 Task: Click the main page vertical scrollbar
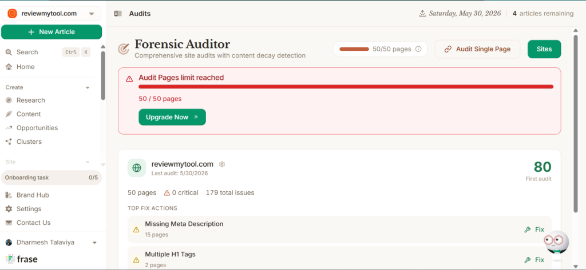[576, 123]
